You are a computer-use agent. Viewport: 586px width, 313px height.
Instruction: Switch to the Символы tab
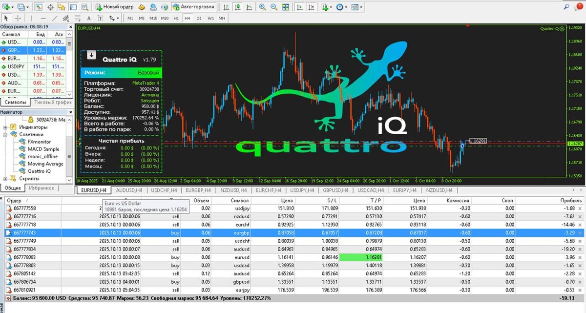(x=15, y=103)
